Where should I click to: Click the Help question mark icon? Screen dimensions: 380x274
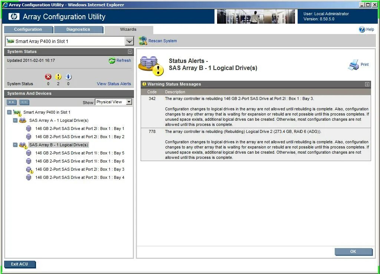362,29
